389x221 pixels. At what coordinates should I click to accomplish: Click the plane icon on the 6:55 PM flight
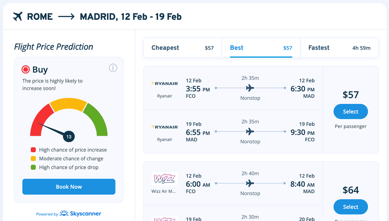pyautogui.click(x=250, y=132)
